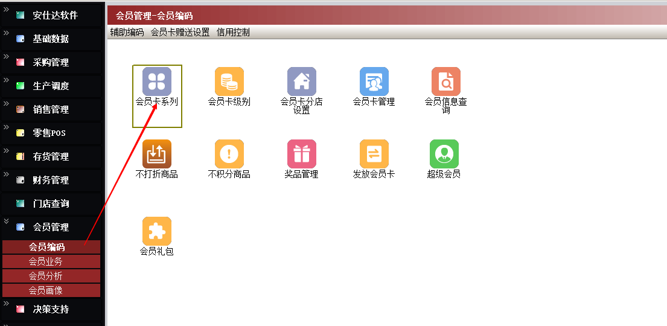
Task: Open the 信用控制 menu
Action: point(232,32)
